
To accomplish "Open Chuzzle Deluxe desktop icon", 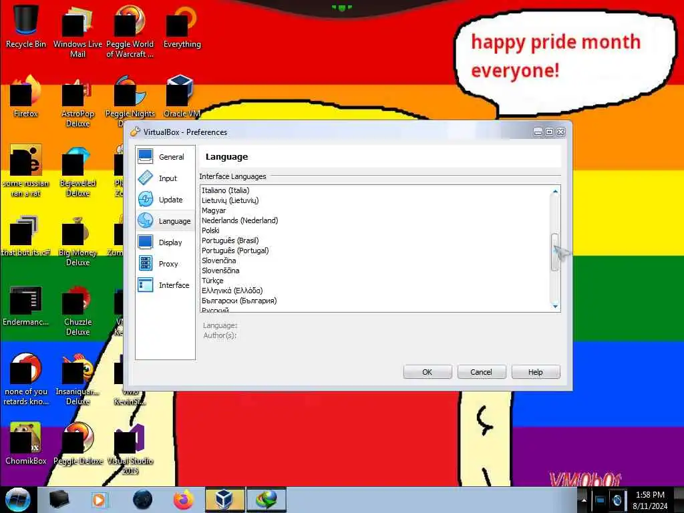I will point(77,310).
